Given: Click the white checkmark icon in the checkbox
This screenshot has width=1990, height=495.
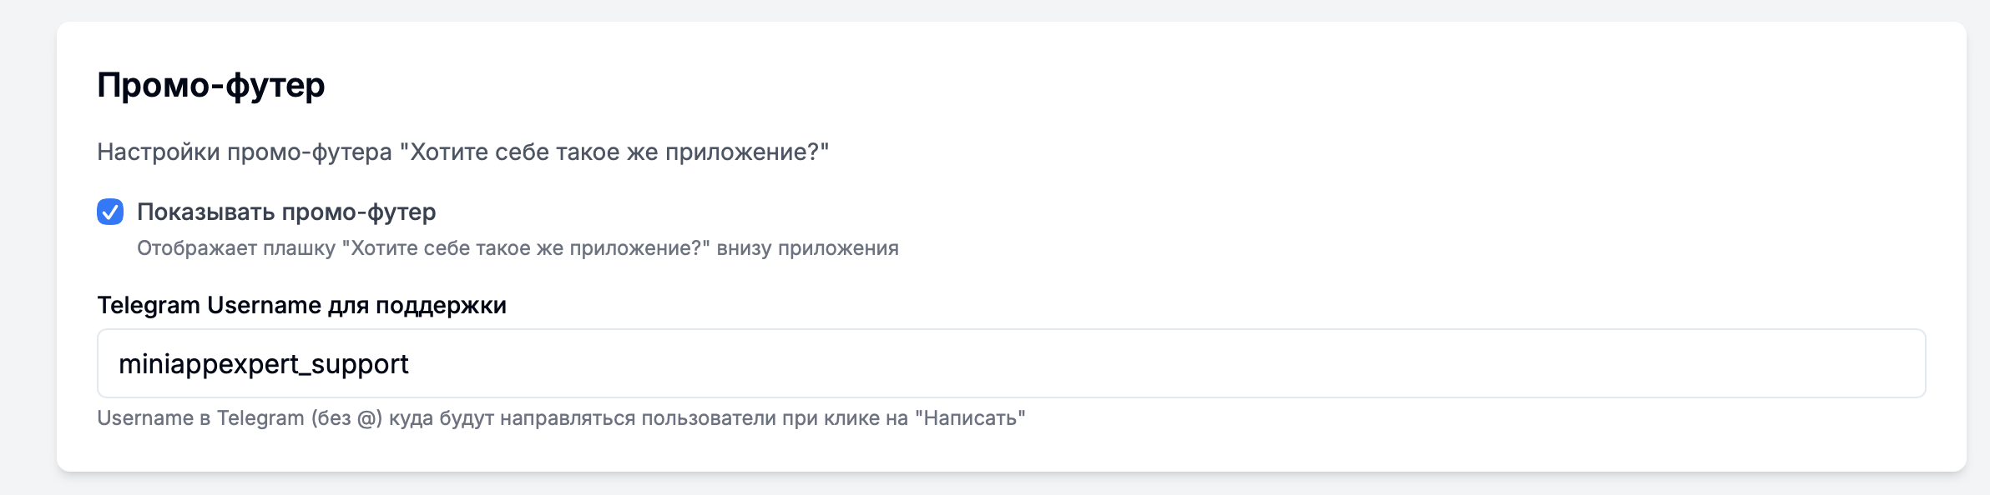Looking at the screenshot, I should [x=110, y=212].
